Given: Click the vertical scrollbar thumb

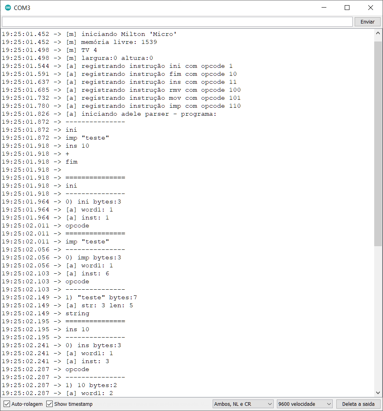Looking at the screenshot, I should click(377, 144).
